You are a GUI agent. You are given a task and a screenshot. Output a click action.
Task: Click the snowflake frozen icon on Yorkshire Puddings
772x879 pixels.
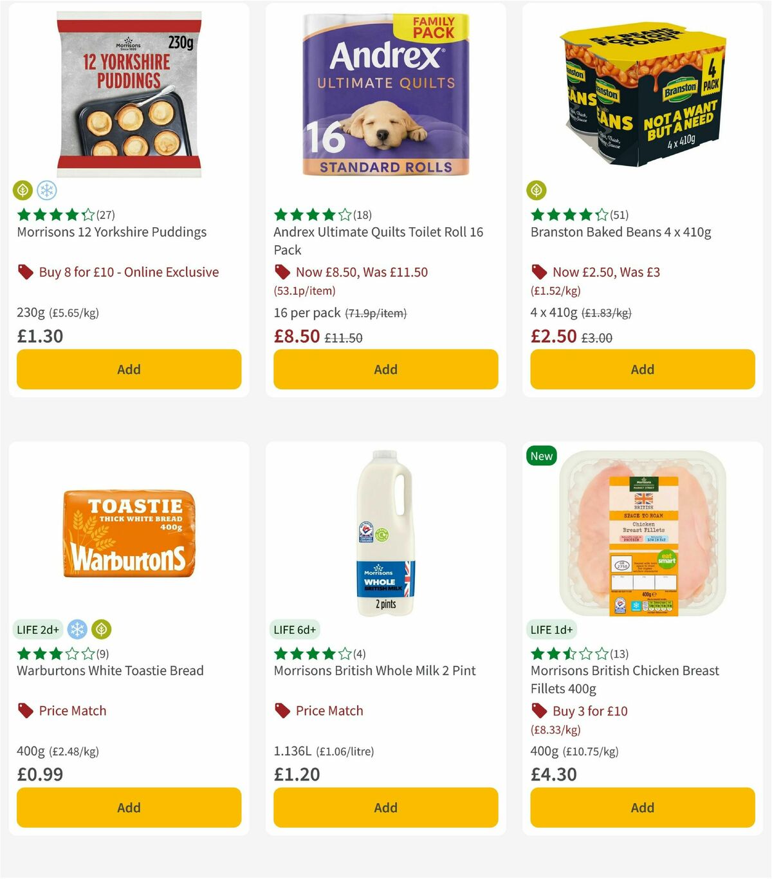46,190
